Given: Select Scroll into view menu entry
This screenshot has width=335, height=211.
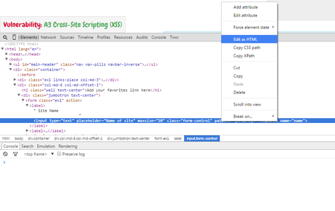Looking at the screenshot, I should [249, 105].
